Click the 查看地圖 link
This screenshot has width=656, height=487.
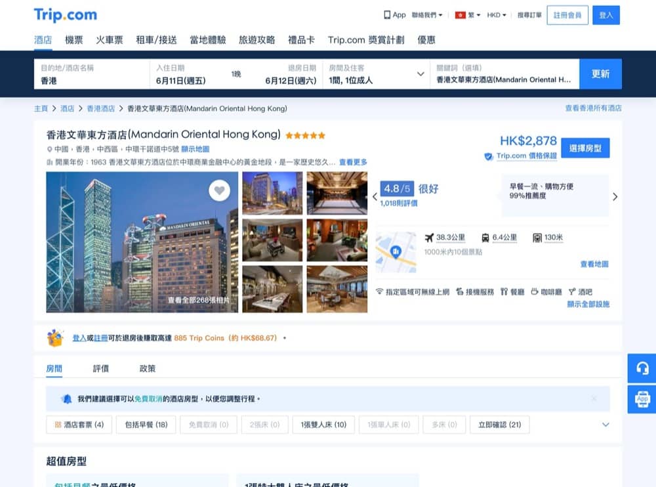tap(594, 264)
